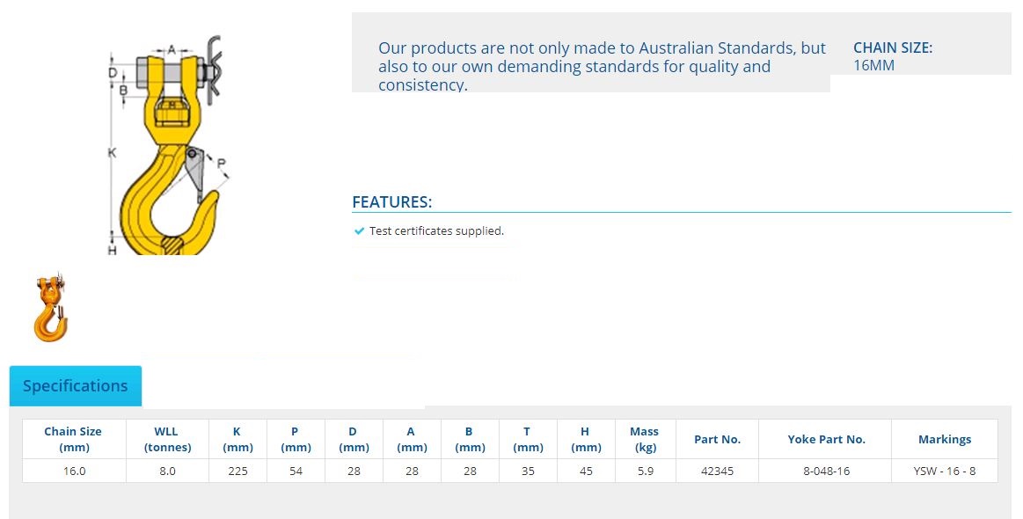Select part number 42345 cell
Viewport: 1023px width, 519px height.
(x=717, y=471)
